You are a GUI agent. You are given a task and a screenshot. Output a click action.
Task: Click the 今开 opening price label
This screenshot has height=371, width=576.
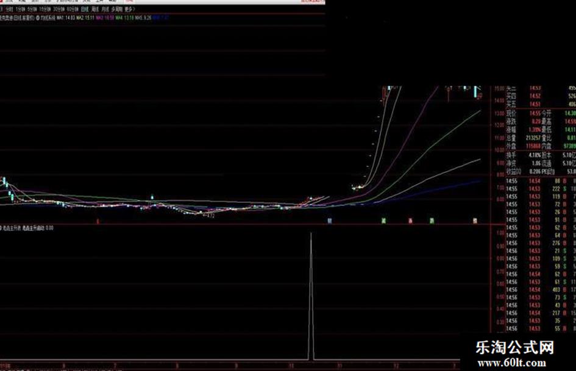546,113
